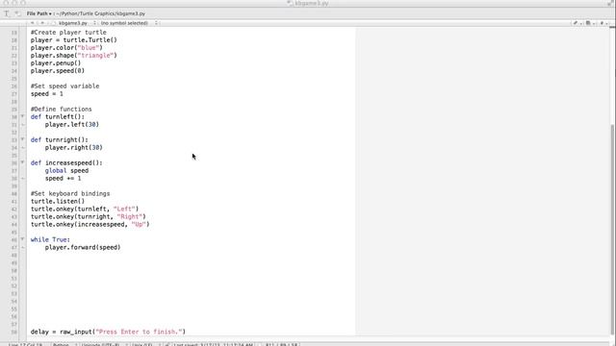Open the Unix (LF) line endings popup
The height and width of the screenshot is (346, 616).
[x=145, y=344]
